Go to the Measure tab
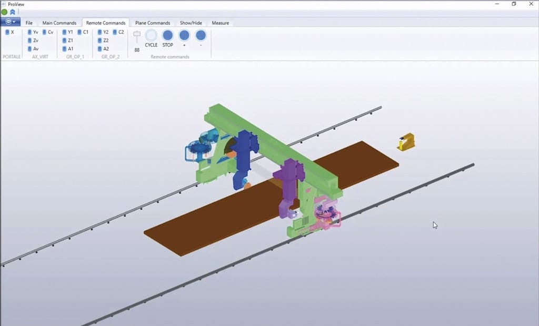The width and height of the screenshot is (539, 326). (220, 23)
